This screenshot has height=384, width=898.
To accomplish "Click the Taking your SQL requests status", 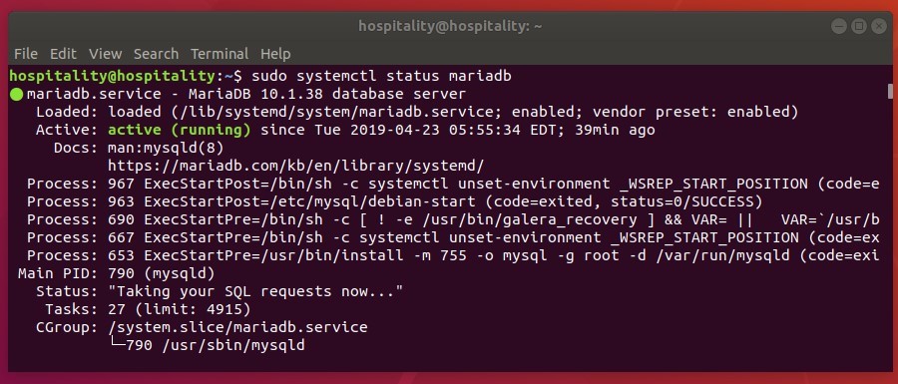I will (256, 292).
